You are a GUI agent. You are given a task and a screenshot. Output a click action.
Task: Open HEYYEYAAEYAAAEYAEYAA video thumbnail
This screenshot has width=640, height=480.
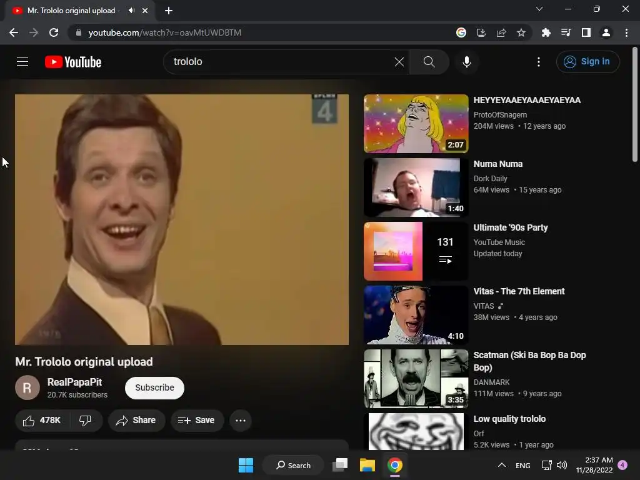tap(416, 124)
